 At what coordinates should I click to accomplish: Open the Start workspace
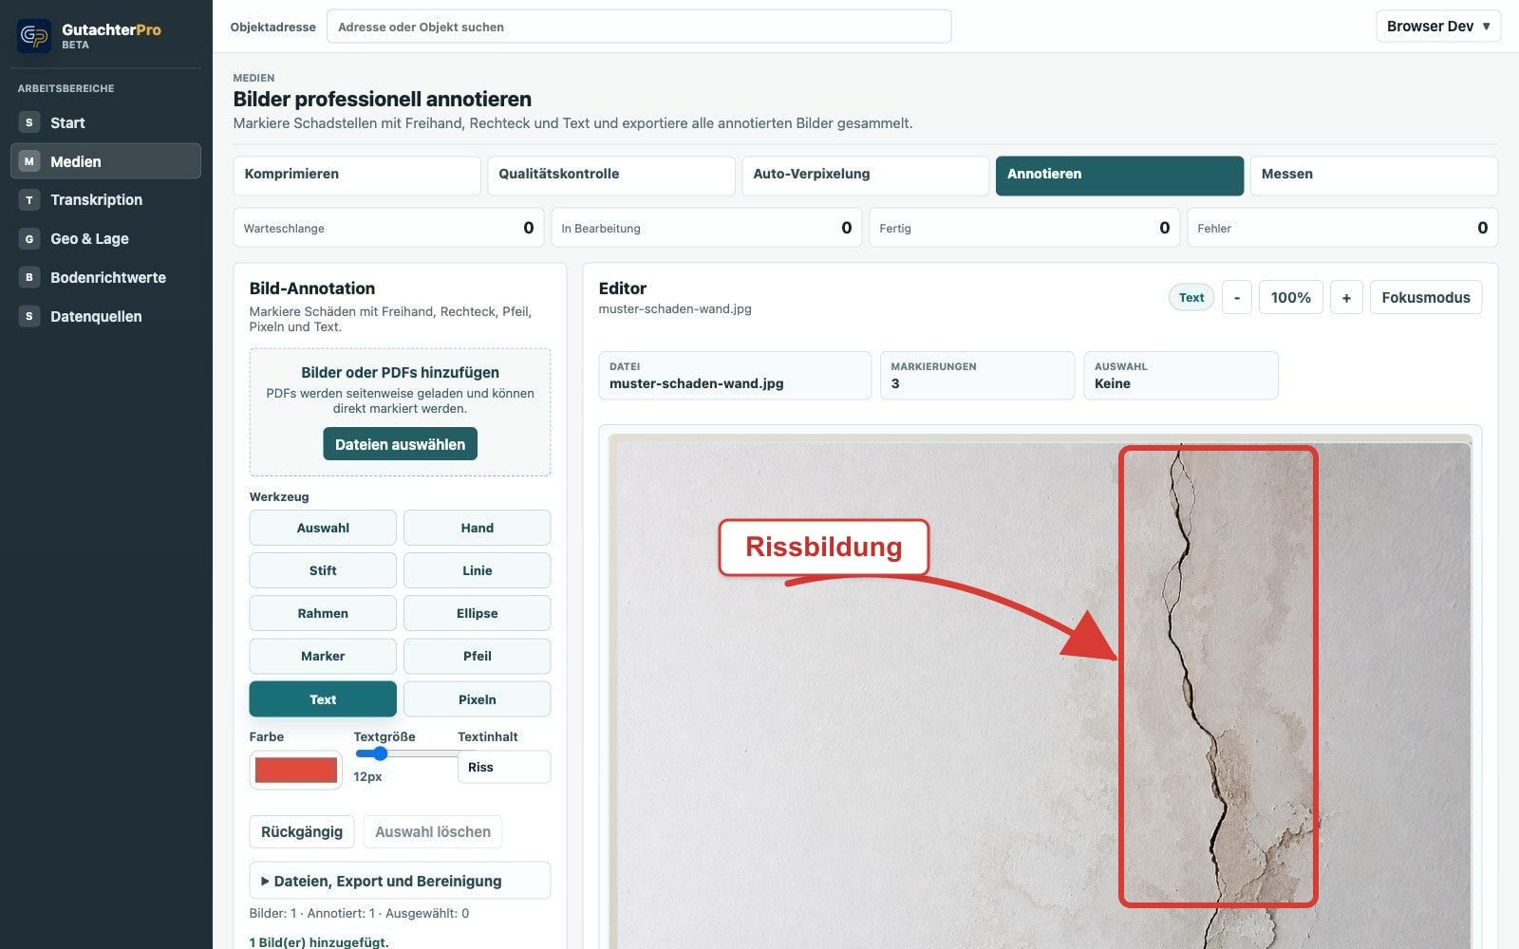point(105,122)
